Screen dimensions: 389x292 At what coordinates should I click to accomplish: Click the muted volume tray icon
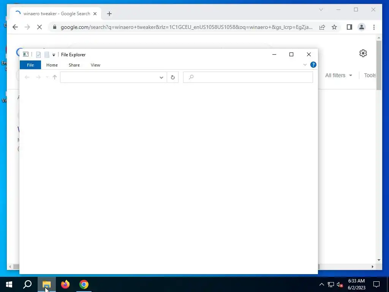[x=340, y=284]
